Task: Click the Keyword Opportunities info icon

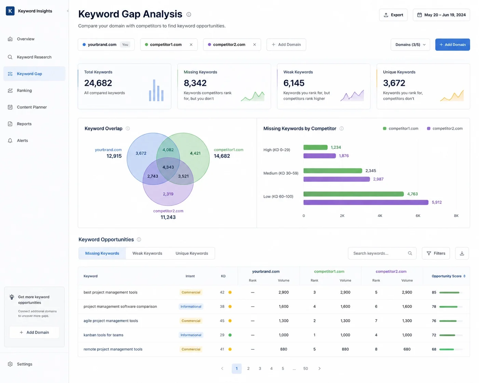Action: point(139,240)
